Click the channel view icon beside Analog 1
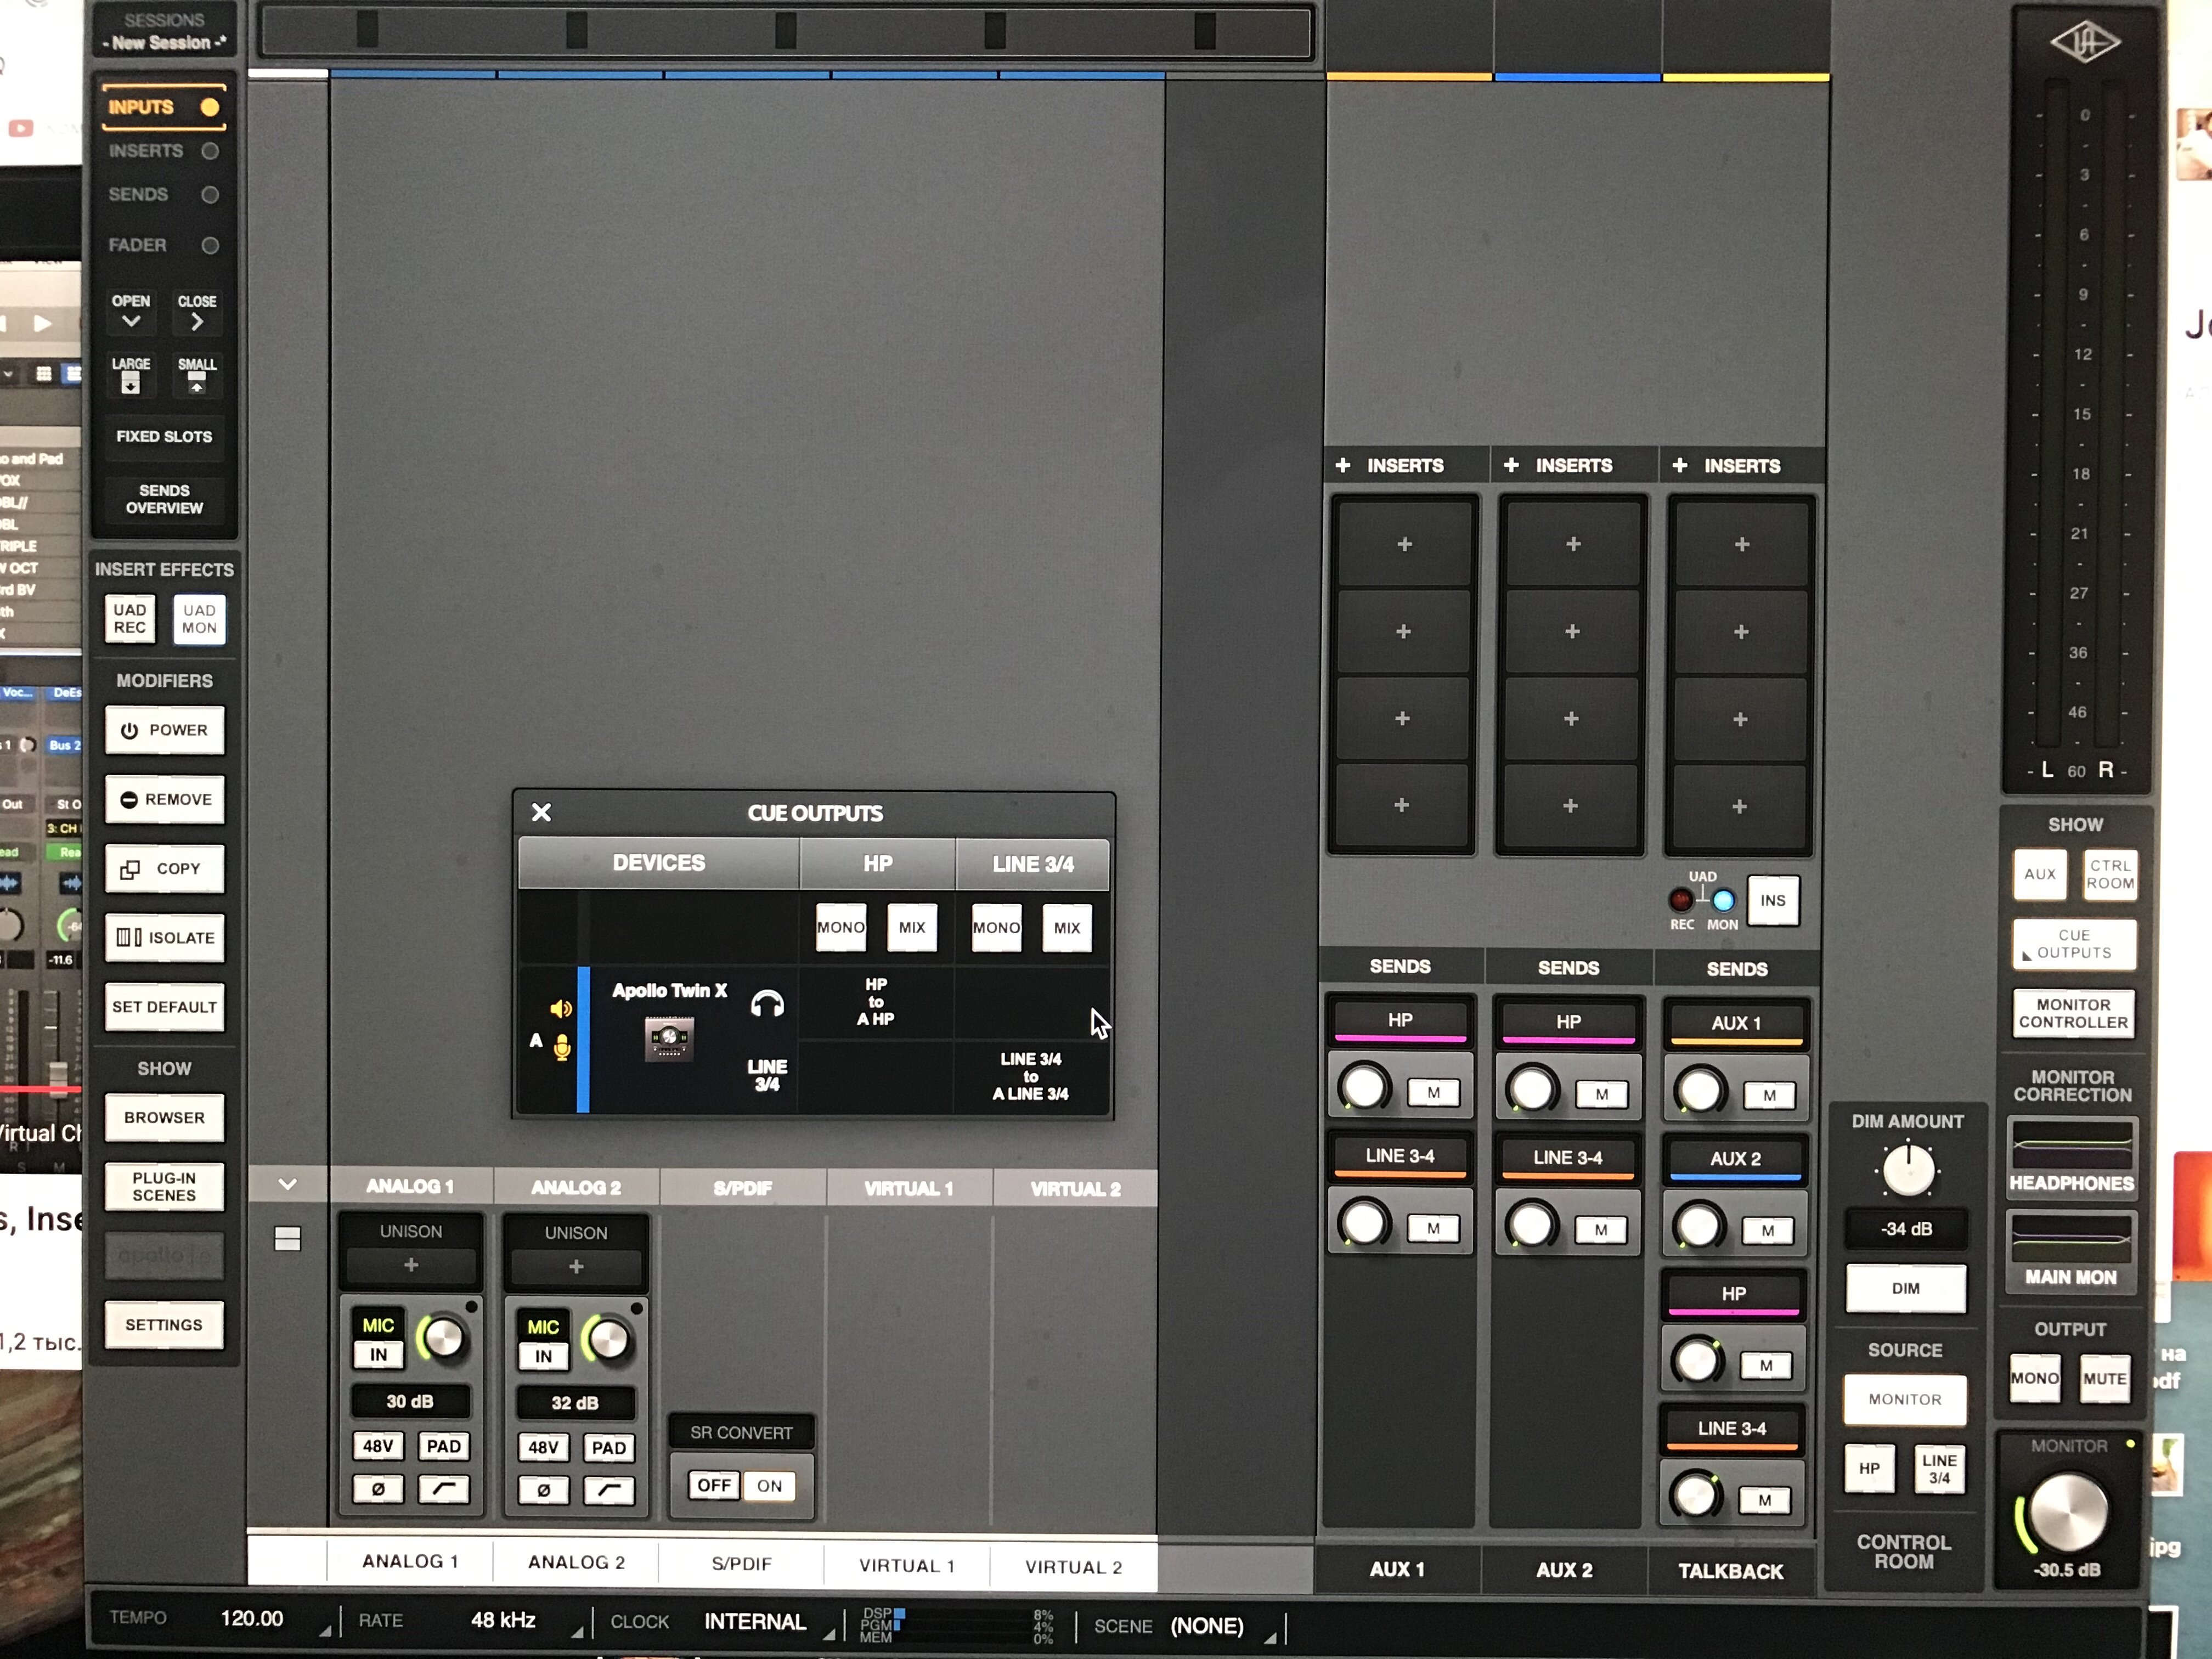Image resolution: width=2212 pixels, height=1659 pixels. tap(287, 1239)
